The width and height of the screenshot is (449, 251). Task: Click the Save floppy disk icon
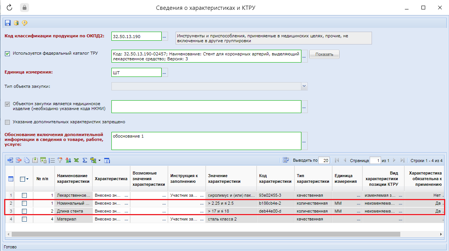pos(8,23)
